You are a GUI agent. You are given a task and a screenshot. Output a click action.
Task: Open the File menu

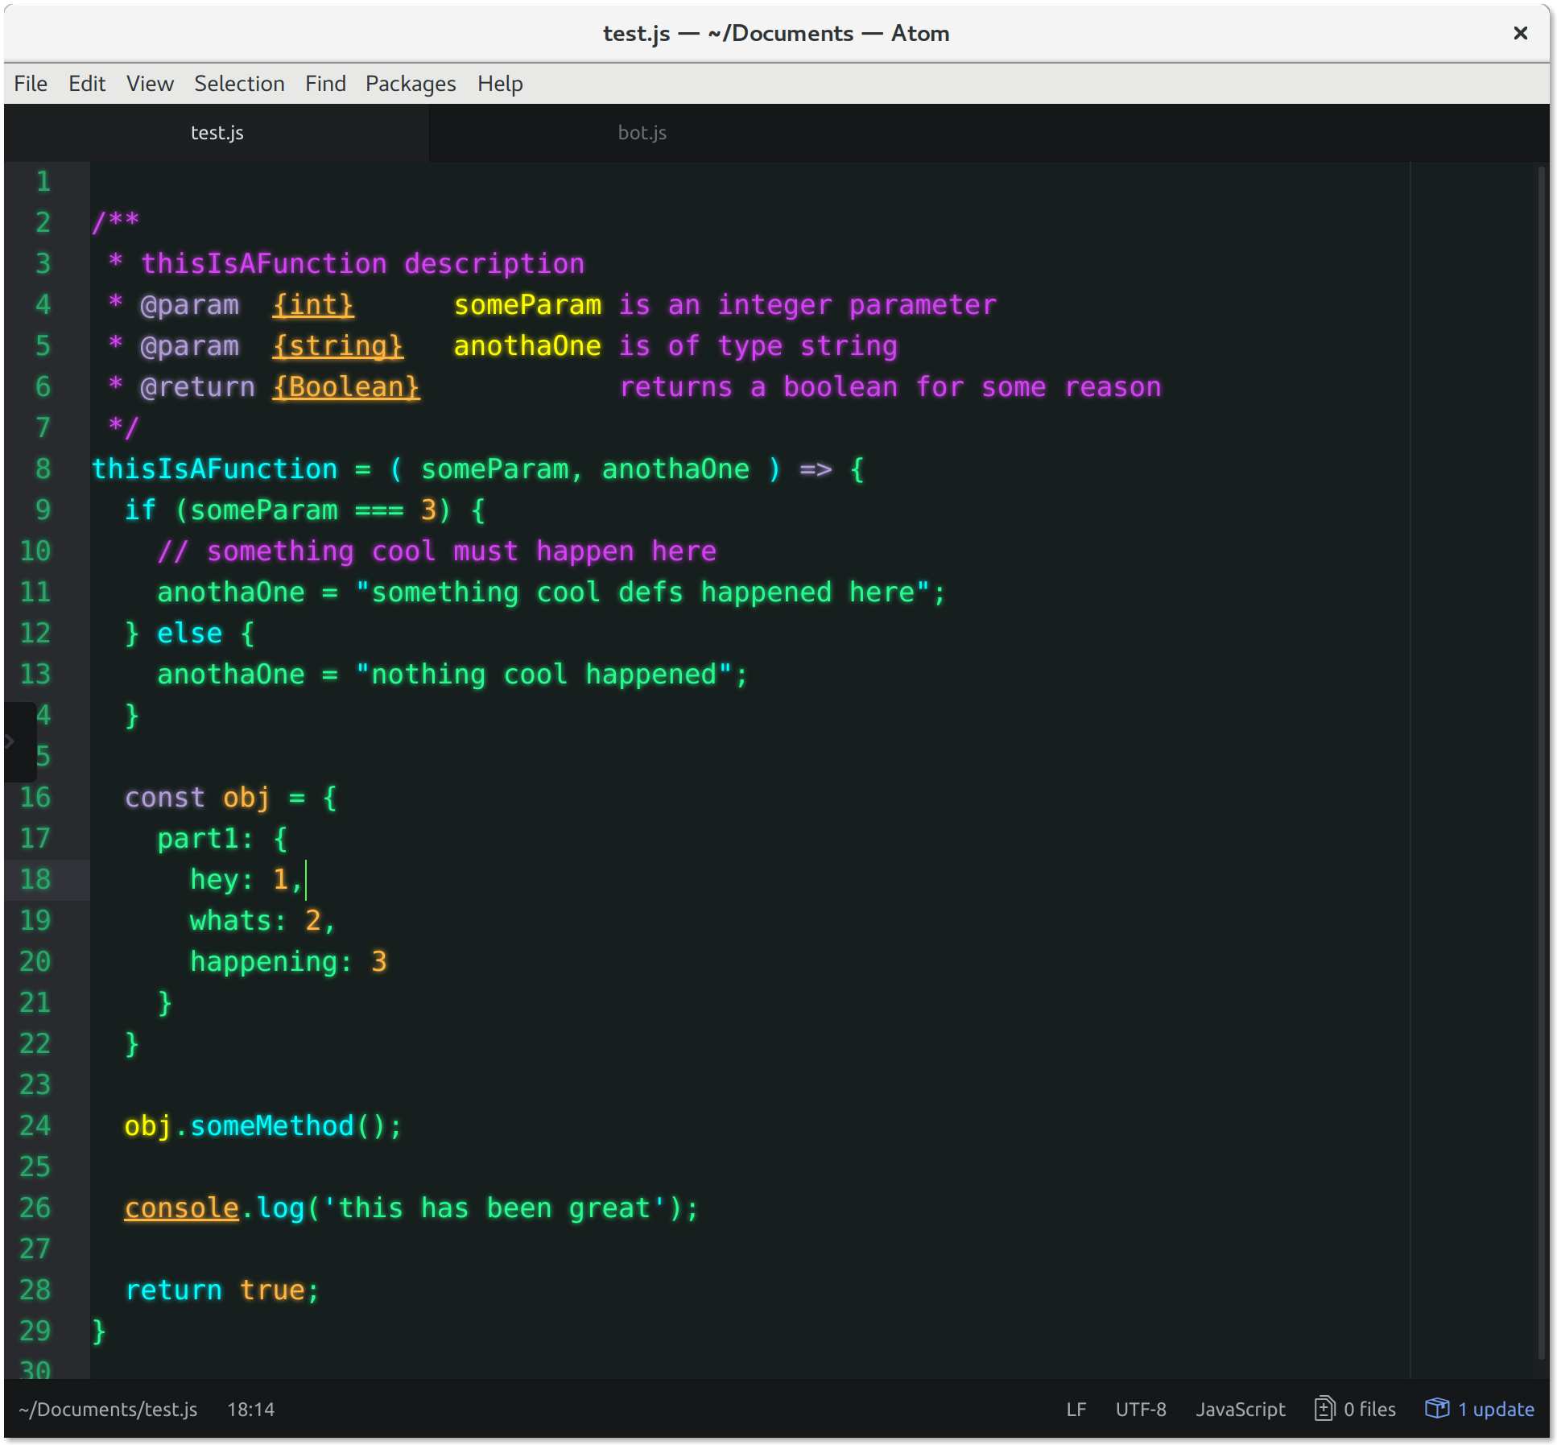(31, 84)
